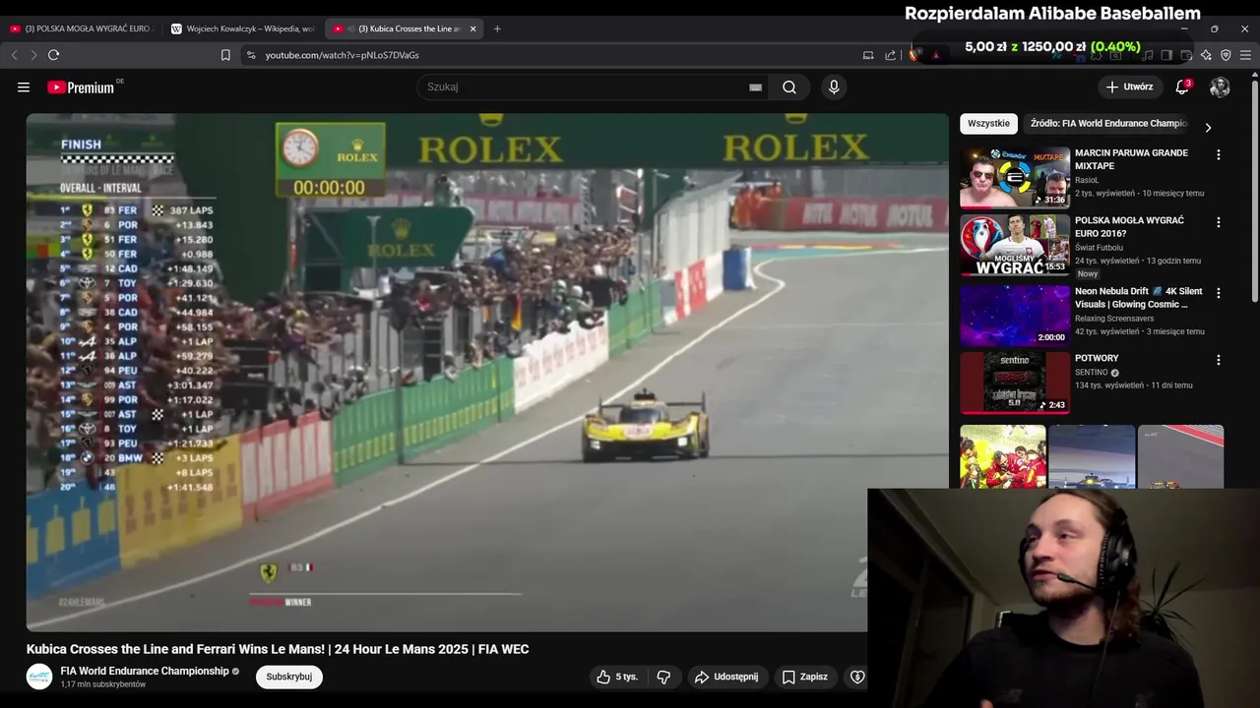Dislike the video with thumbs down
Viewport: 1260px width, 708px height.
[x=663, y=677]
